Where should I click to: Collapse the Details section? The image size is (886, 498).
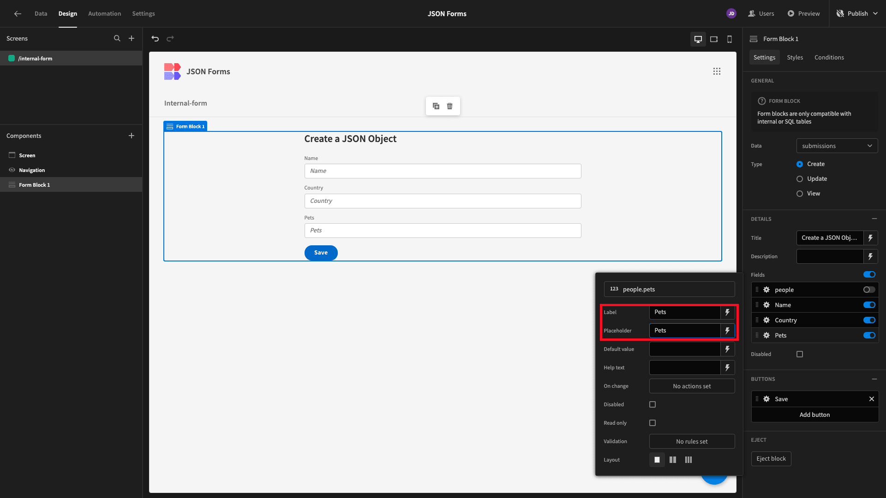(x=874, y=219)
